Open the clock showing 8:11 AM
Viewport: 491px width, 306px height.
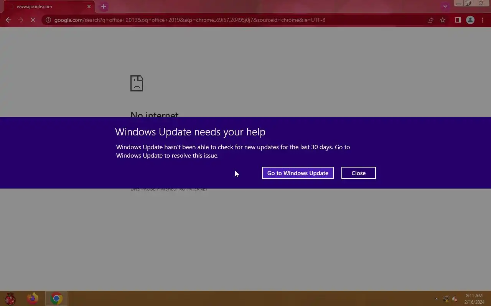(x=474, y=299)
